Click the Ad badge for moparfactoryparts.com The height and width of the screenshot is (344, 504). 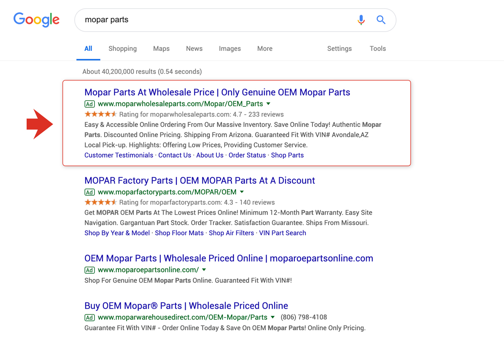pos(89,192)
